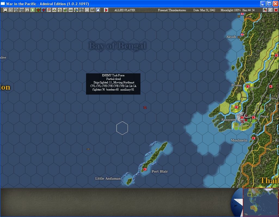Click the red plane on green background icon
Screen dimensions: 279x217
(38, 10)
